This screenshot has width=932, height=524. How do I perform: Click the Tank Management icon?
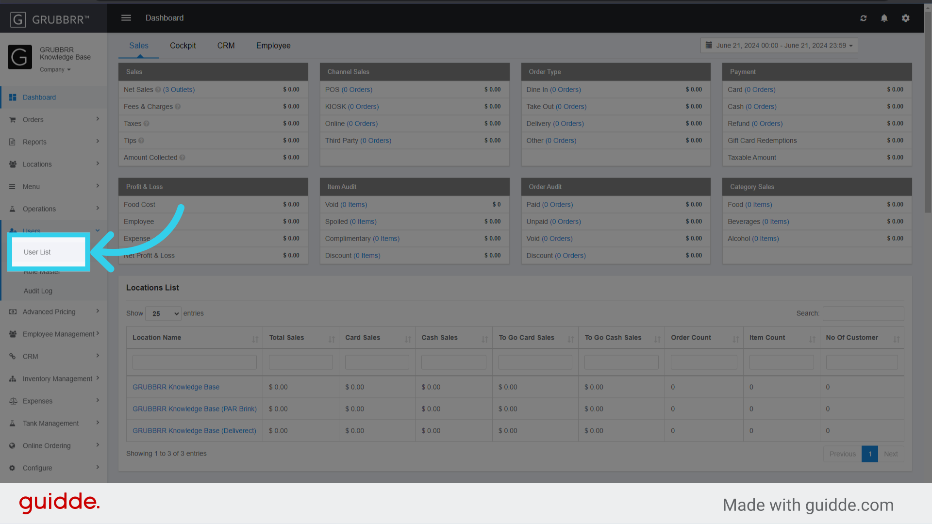[x=13, y=424]
